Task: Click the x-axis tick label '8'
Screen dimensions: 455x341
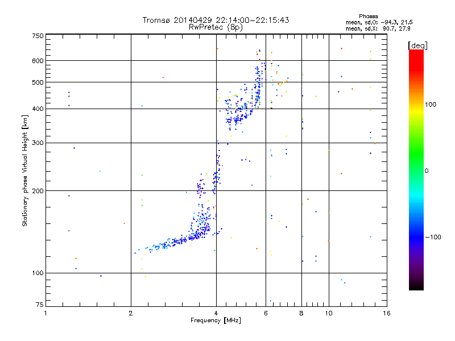Action: click(x=301, y=313)
